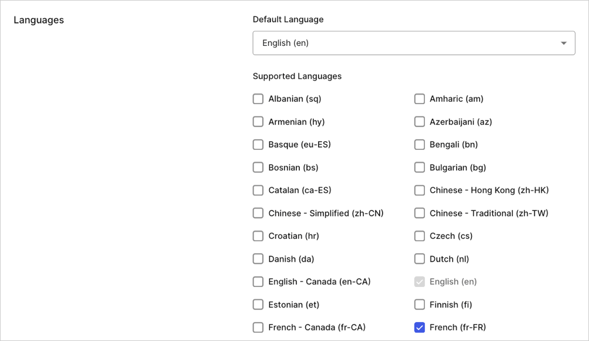The height and width of the screenshot is (341, 589).
Task: Check the Bengali (bn) box
Action: (x=420, y=145)
